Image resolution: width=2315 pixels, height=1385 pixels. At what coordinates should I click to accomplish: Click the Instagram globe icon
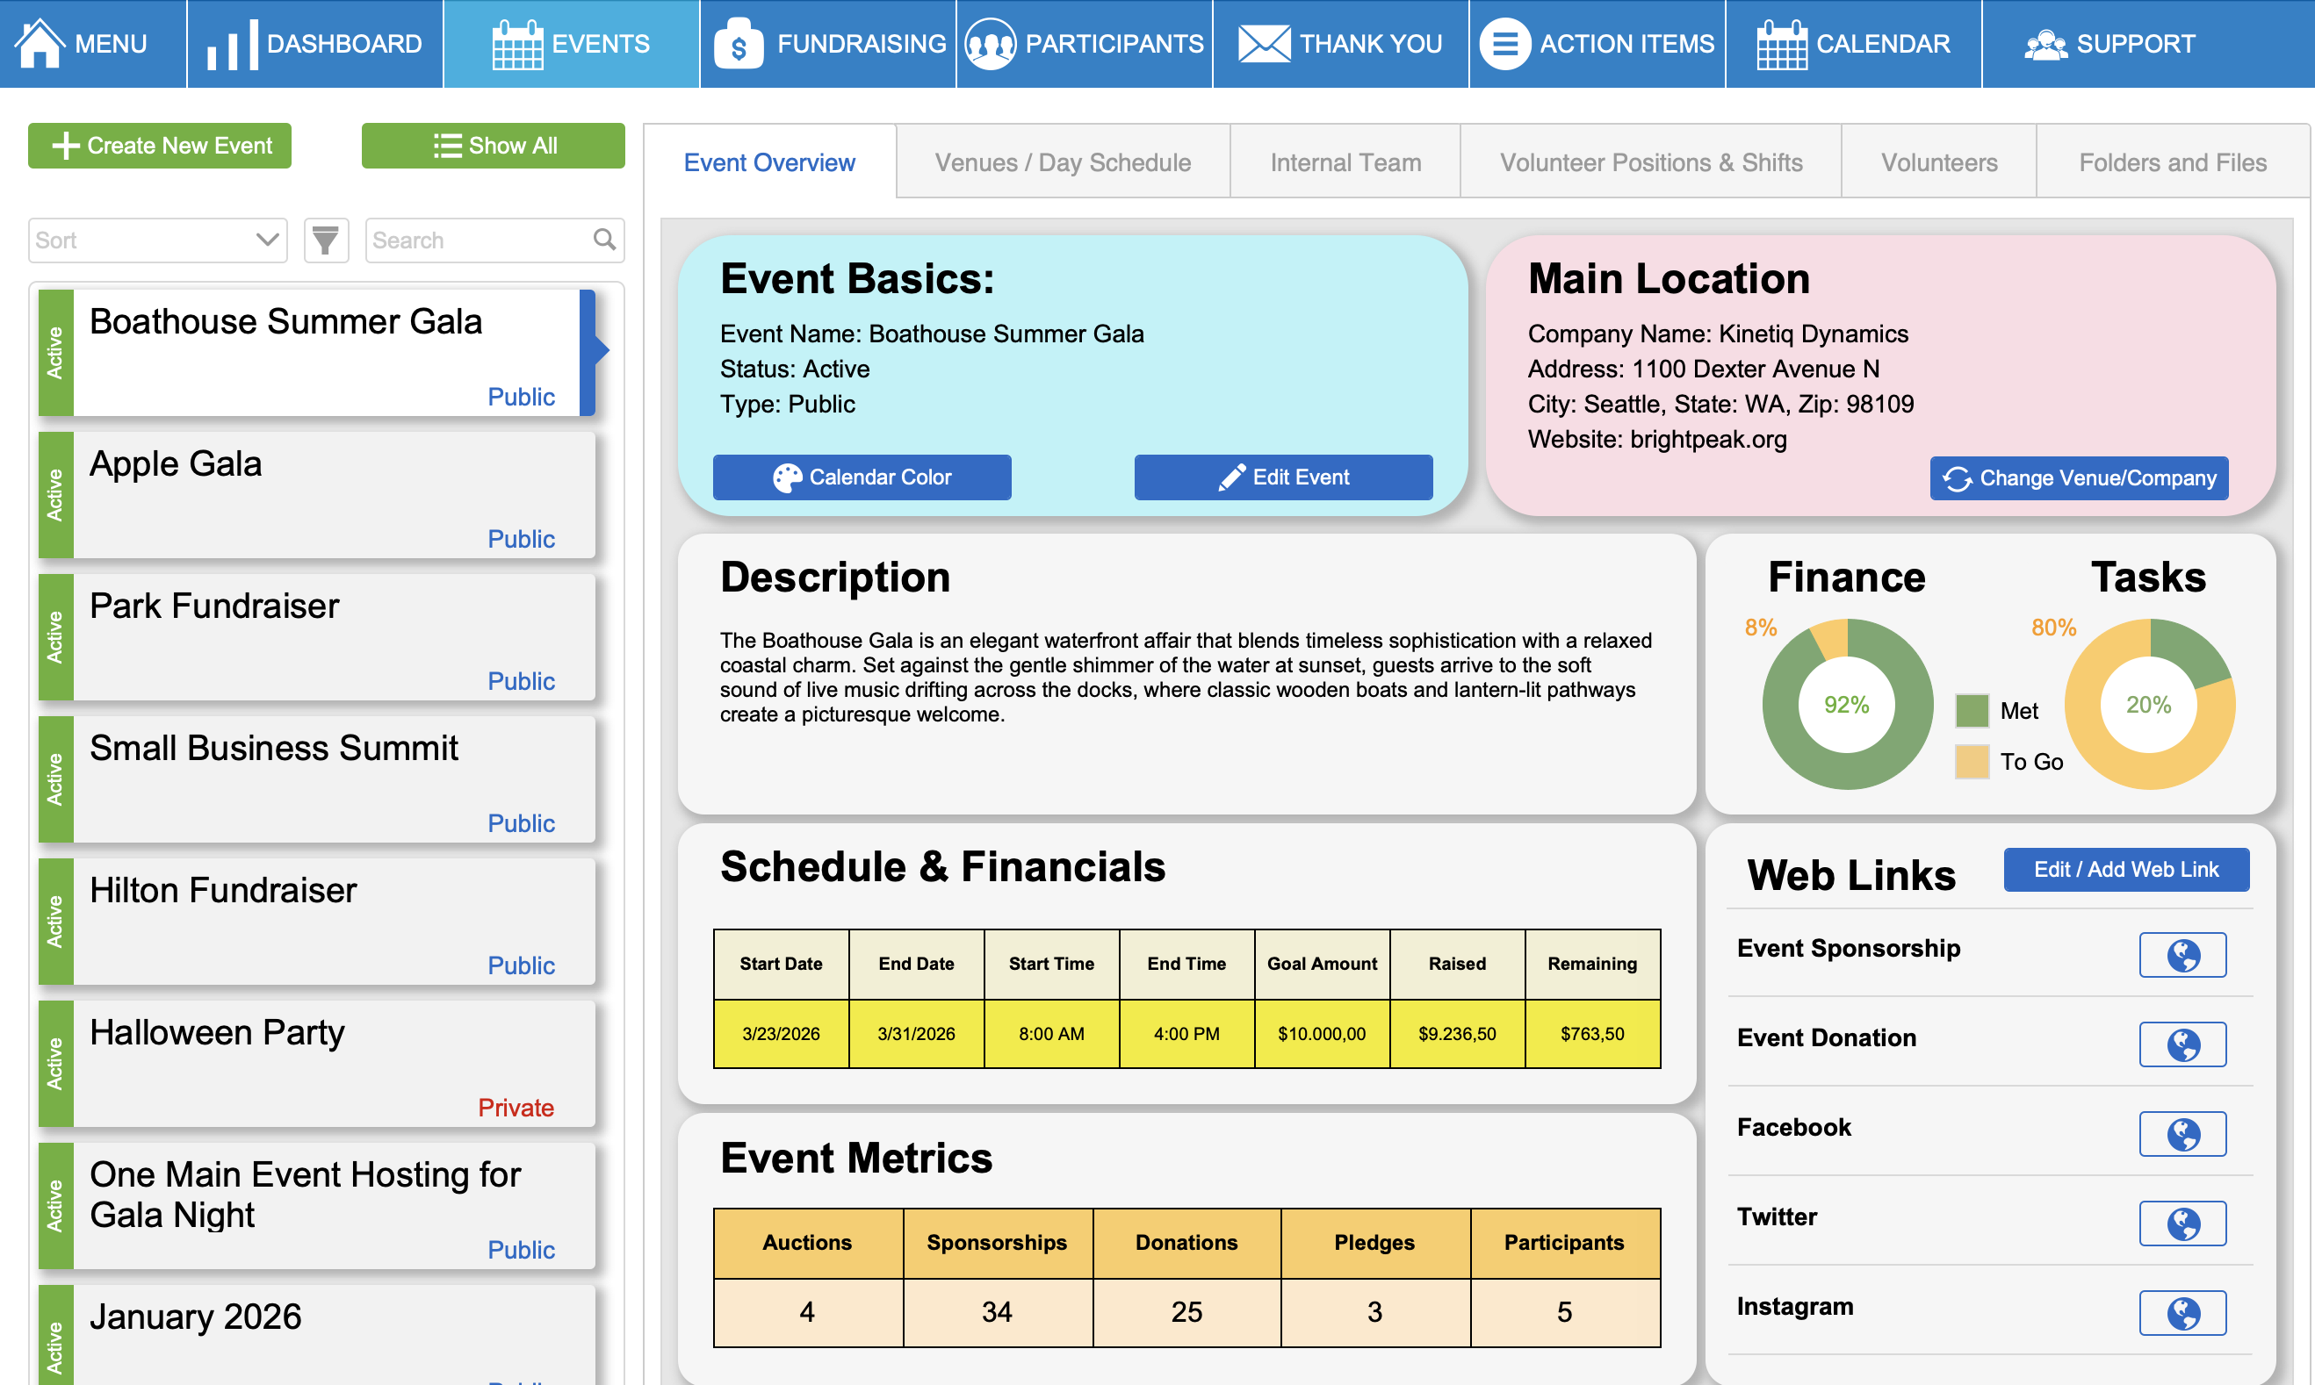(2182, 1313)
